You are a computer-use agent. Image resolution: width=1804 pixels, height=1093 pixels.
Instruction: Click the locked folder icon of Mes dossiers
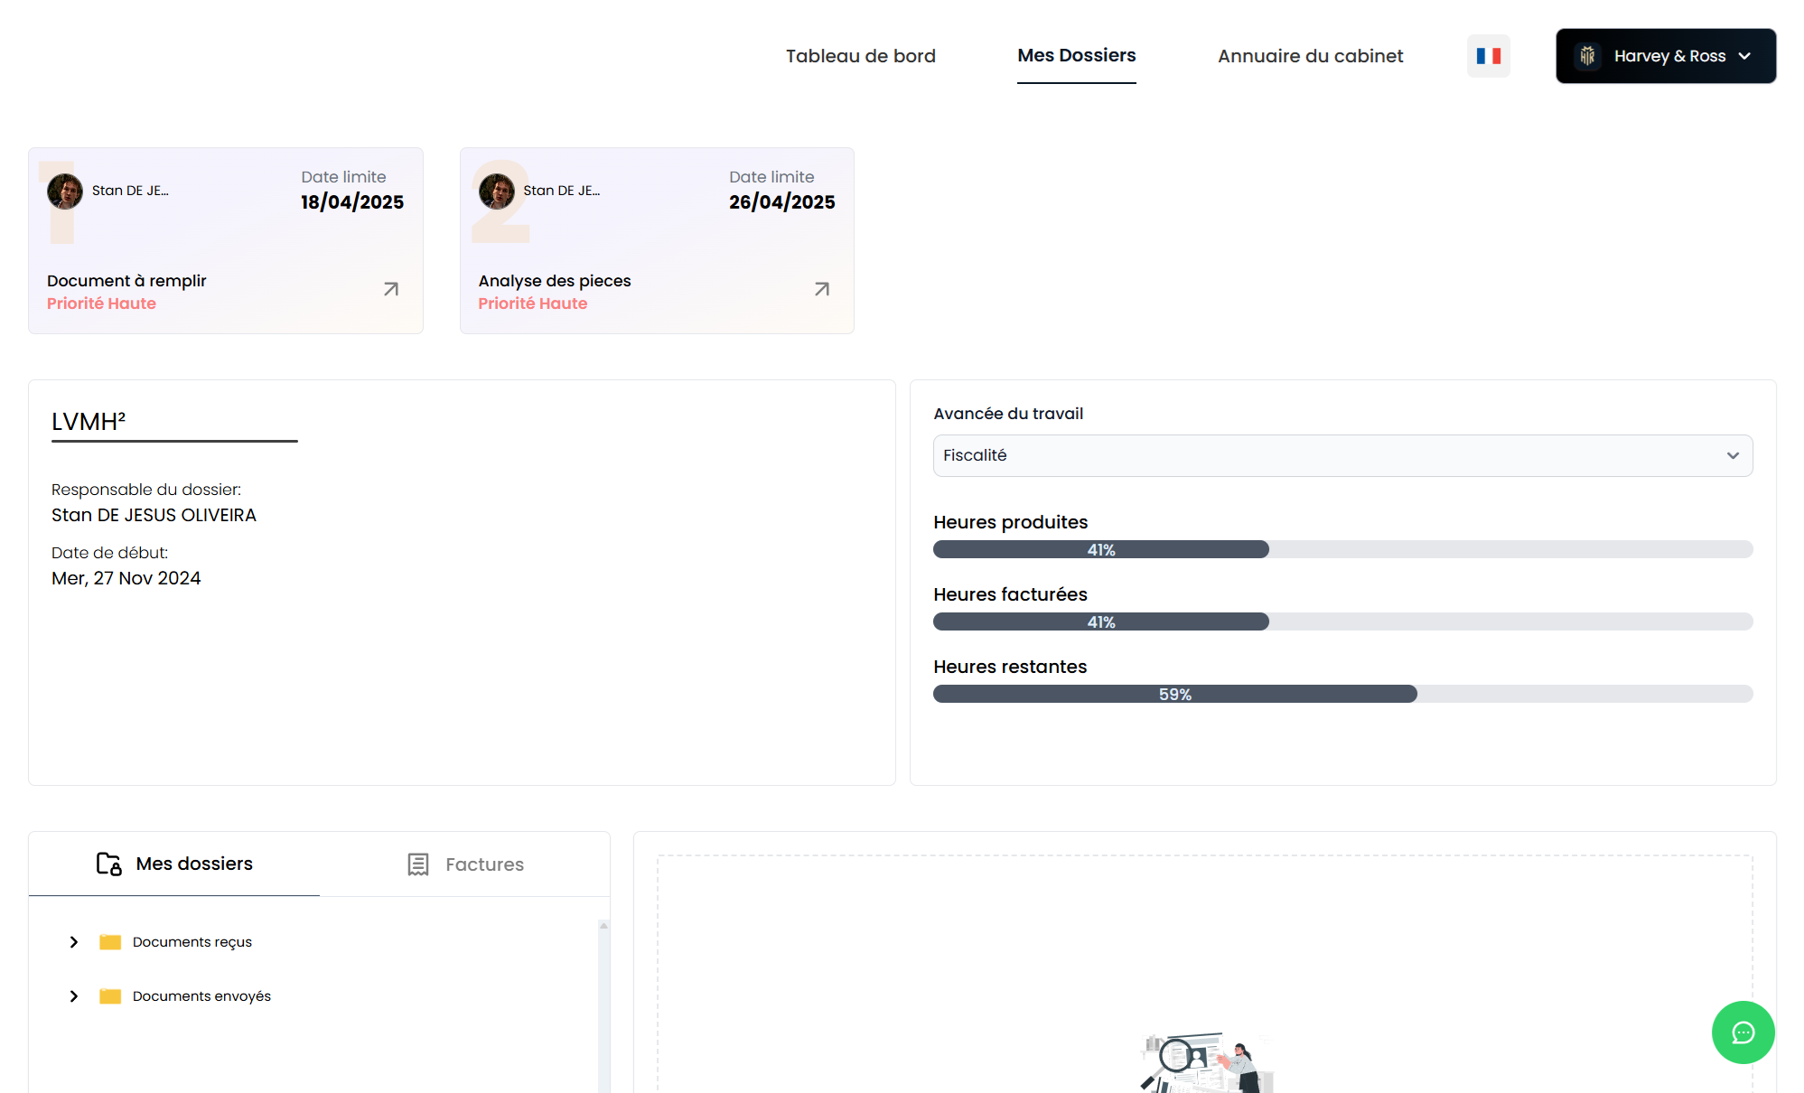tap(108, 864)
